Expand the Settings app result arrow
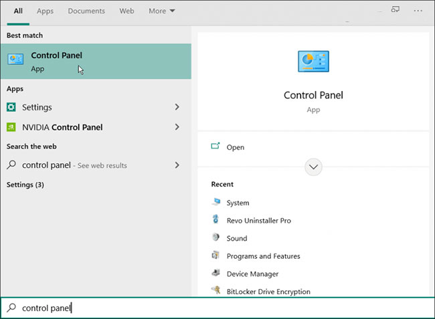Screen dimensions: 435x319 click(x=177, y=107)
